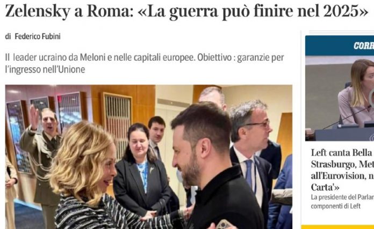Screen dimensions: 374x229
Task: Click the emblem watermark on the sidebar video corner
Action: [x=372, y=138]
